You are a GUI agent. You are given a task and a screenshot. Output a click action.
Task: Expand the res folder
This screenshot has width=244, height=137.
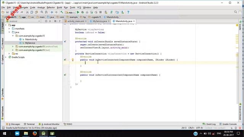click(10, 54)
